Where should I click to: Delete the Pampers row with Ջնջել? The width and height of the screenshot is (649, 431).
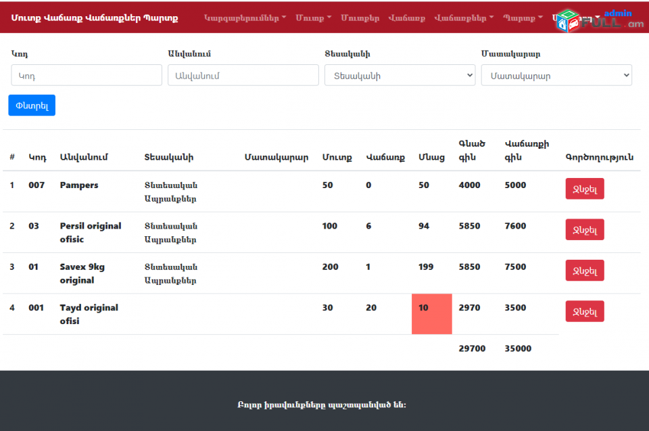point(585,189)
